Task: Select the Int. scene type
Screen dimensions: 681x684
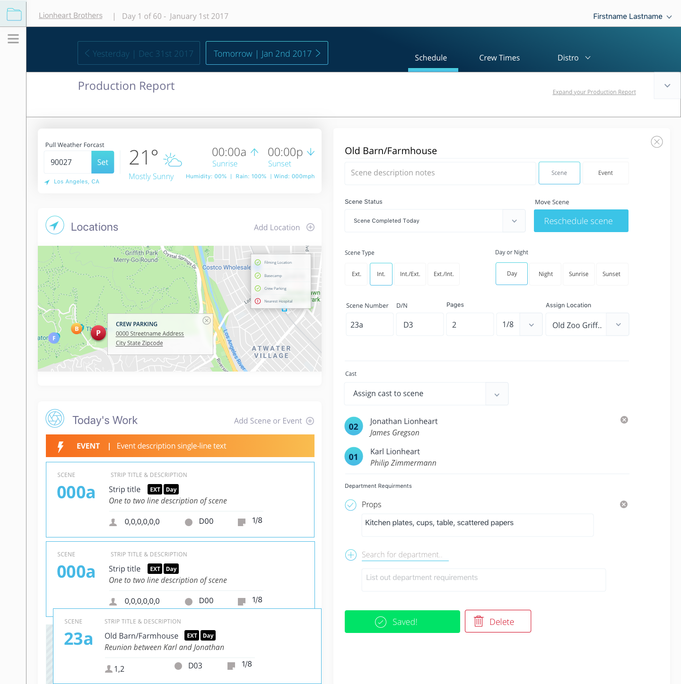Action: point(381,274)
